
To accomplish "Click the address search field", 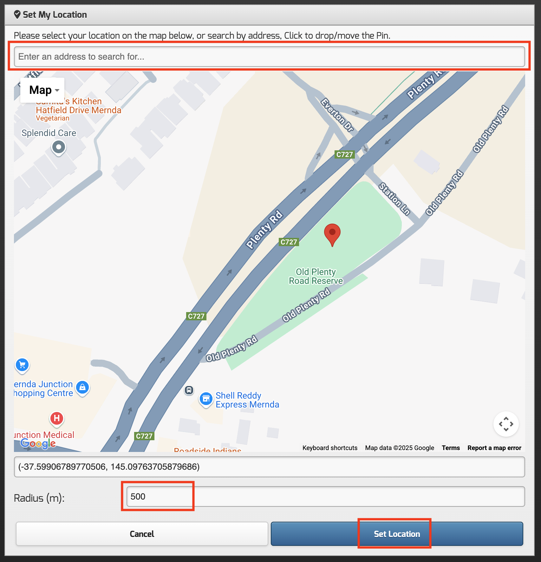I will pyautogui.click(x=269, y=56).
